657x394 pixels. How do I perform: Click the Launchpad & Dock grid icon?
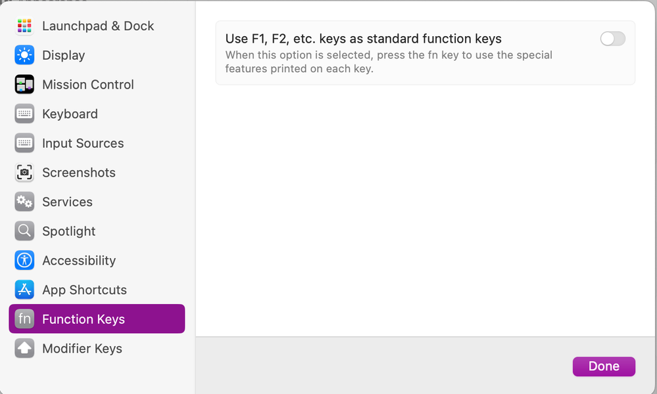(x=24, y=26)
